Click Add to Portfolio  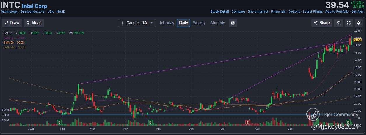point(337,11)
